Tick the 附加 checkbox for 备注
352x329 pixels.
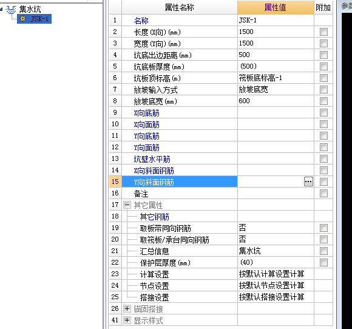[x=323, y=193]
